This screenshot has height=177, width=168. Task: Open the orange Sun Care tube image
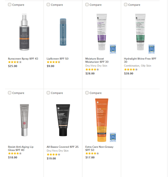point(102,120)
